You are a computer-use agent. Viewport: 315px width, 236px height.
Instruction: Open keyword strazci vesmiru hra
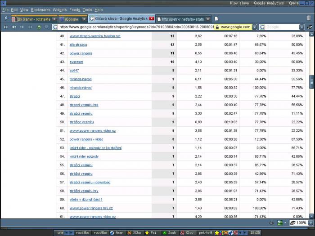84,105
